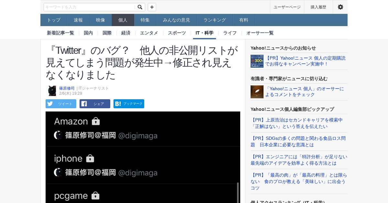This screenshot has width=388, height=203.
Task: Open Yahoo!ニュース 個人の定期購読 campaign link
Action: click(306, 61)
